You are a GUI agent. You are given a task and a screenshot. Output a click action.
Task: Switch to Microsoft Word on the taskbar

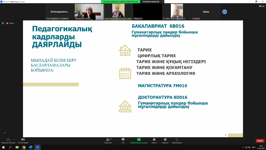(x=31, y=147)
